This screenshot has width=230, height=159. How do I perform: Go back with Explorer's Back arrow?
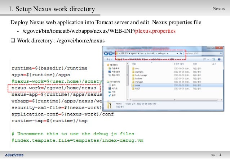(x=106, y=54)
